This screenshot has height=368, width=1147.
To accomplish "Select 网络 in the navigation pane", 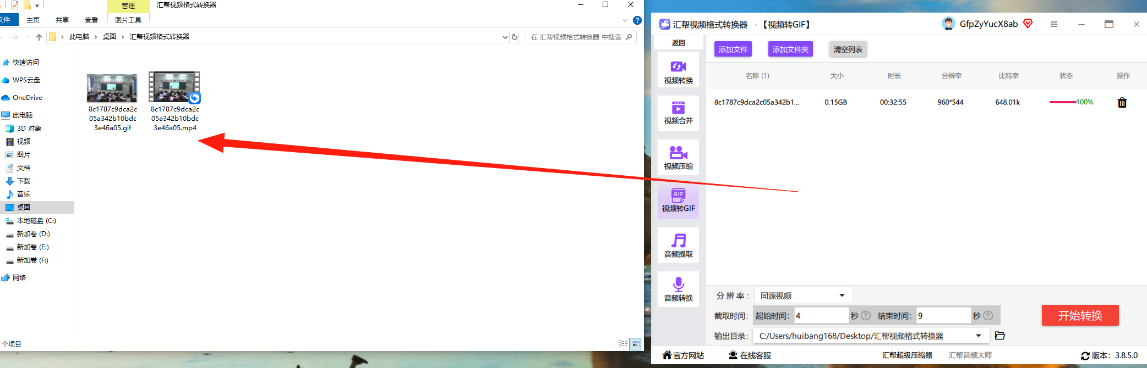I will (19, 278).
